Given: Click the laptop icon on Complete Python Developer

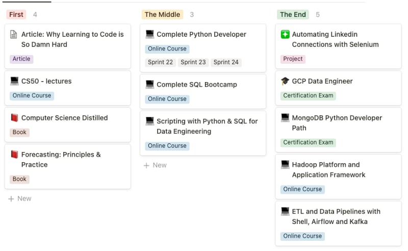Looking at the screenshot, I should (x=149, y=35).
